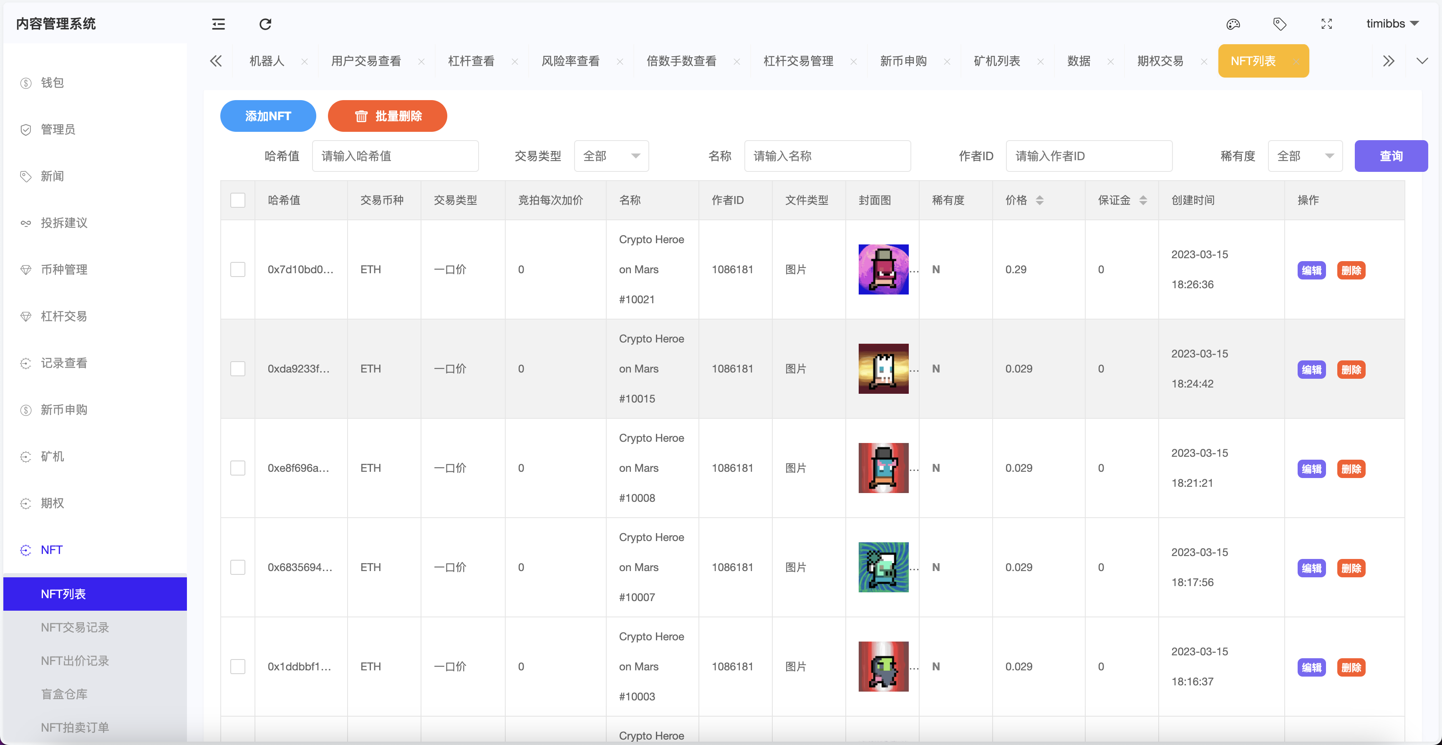Image resolution: width=1442 pixels, height=745 pixels.
Task: Open the NFT交易记录 menu item
Action: click(x=74, y=627)
